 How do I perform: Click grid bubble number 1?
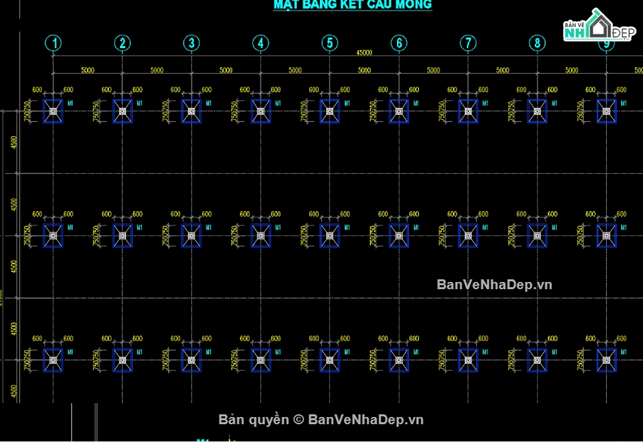54,43
